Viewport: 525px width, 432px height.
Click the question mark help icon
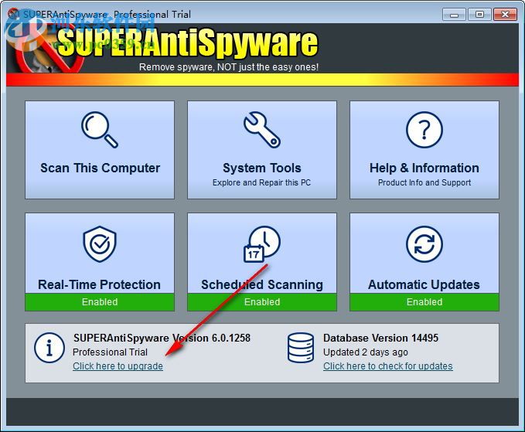[x=424, y=130]
